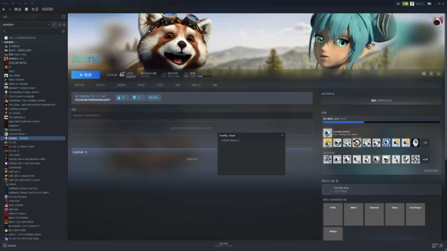Select the highlighted FaceRig entry

[x=34, y=138]
